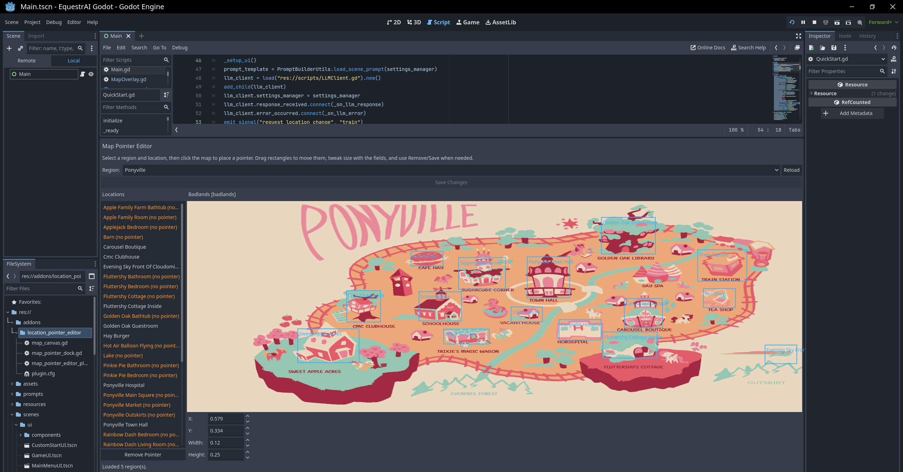Toggle visibility of the Main node

coord(91,74)
